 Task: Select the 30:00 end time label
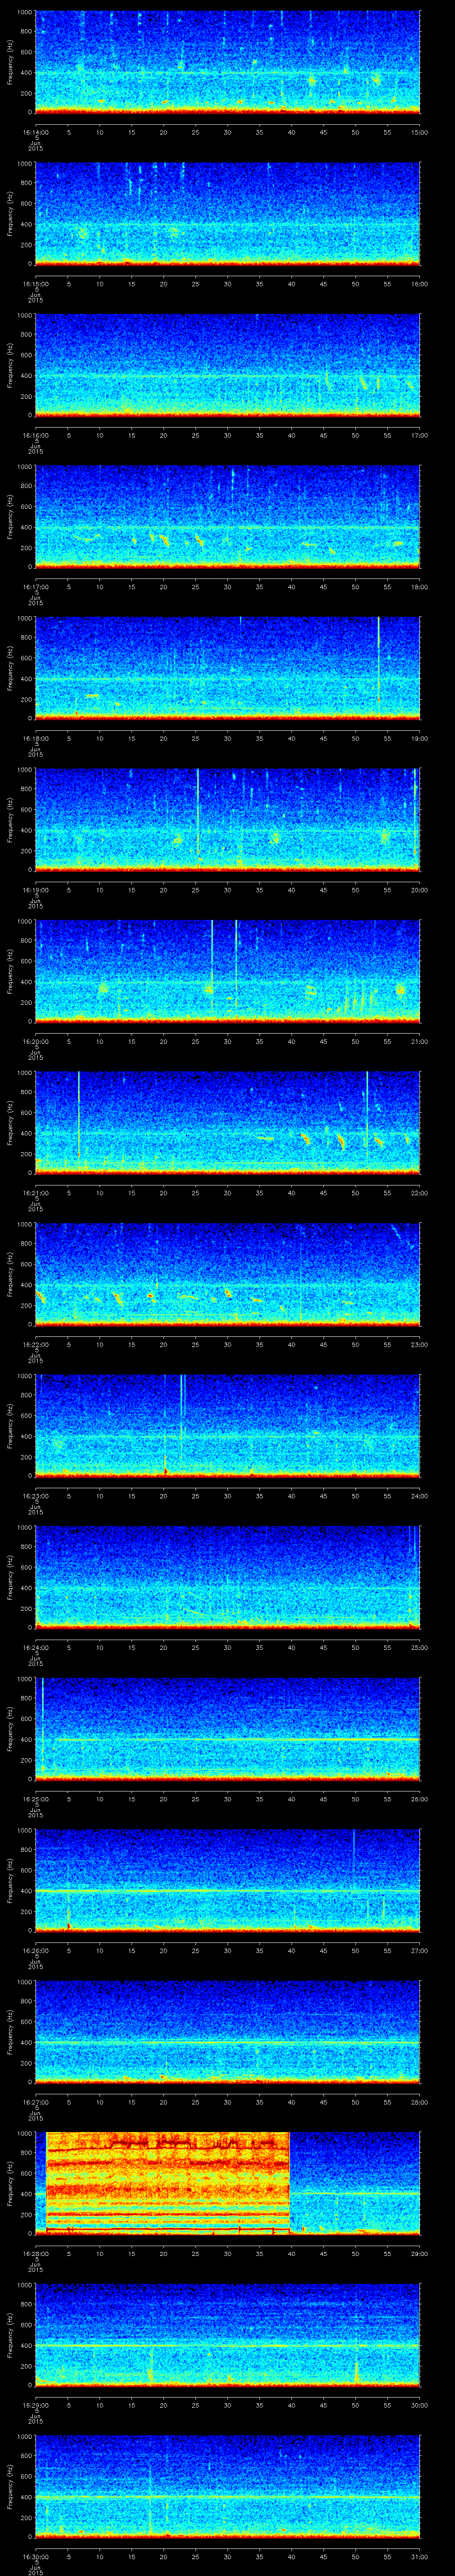point(420,2405)
